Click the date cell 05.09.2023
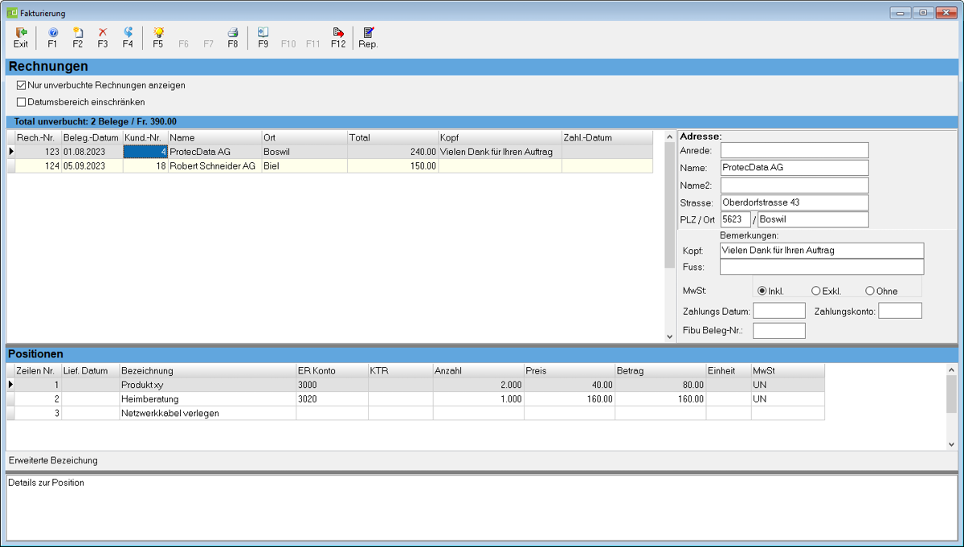The height and width of the screenshot is (547, 964). click(92, 166)
